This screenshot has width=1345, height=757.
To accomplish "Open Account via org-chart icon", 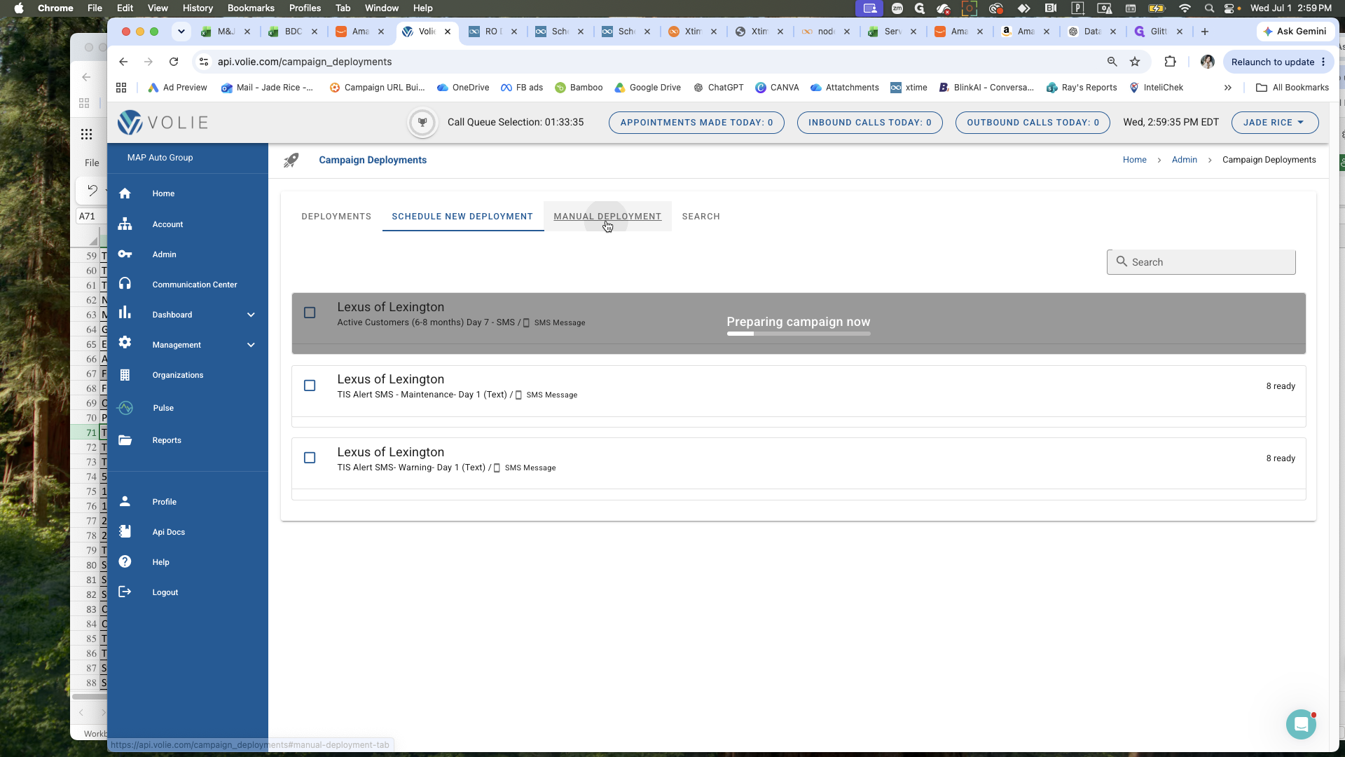I will coord(125,224).
